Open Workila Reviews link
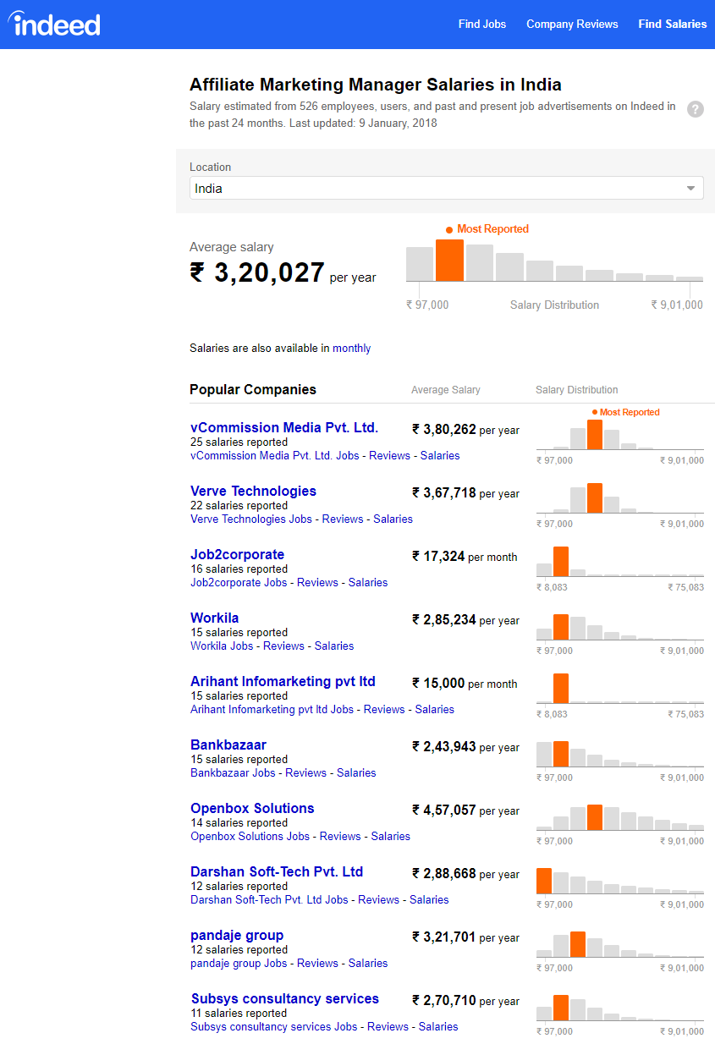Screen dimensions: 715x1055 coord(283,646)
